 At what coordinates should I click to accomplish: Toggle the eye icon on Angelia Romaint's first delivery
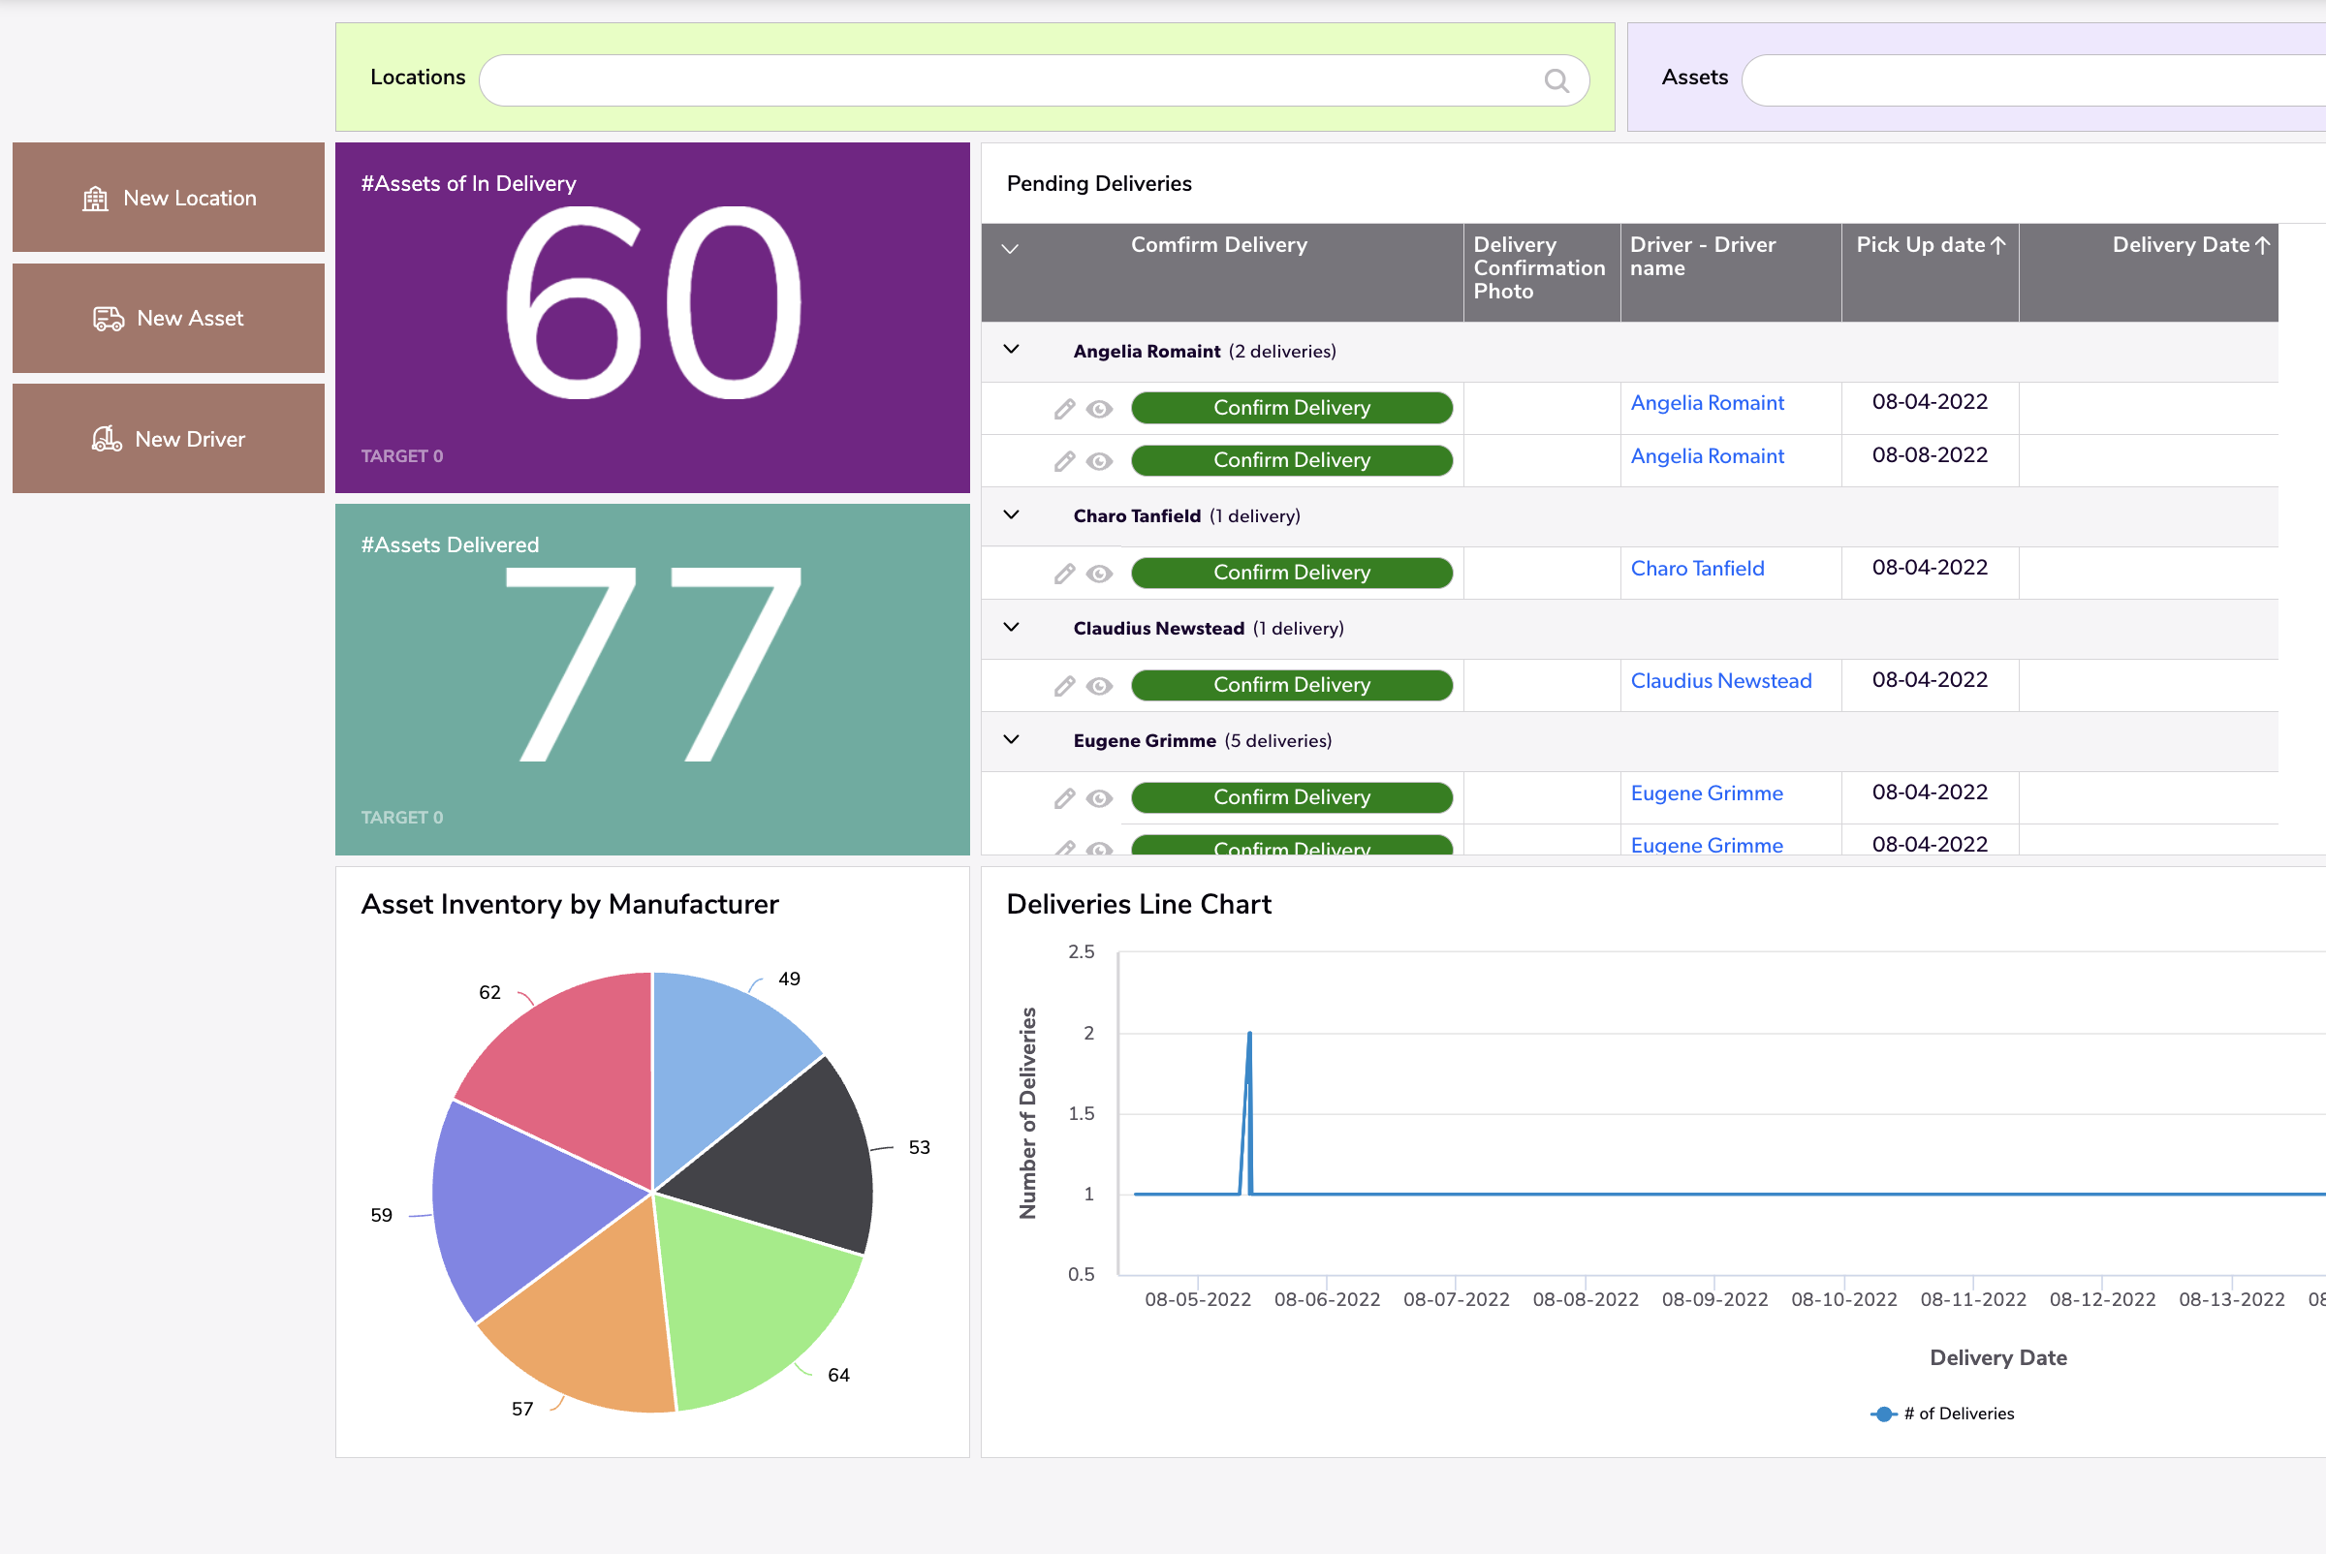point(1100,408)
